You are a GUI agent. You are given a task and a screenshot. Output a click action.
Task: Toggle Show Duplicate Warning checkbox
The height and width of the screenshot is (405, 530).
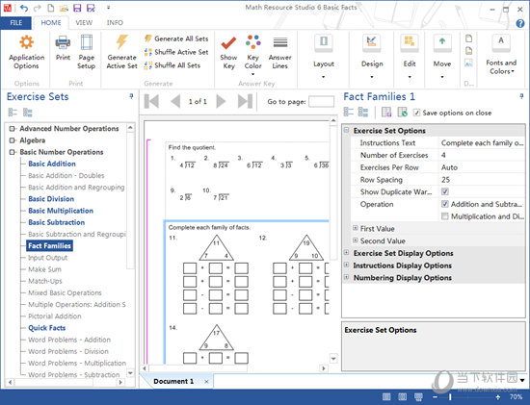[x=445, y=191]
